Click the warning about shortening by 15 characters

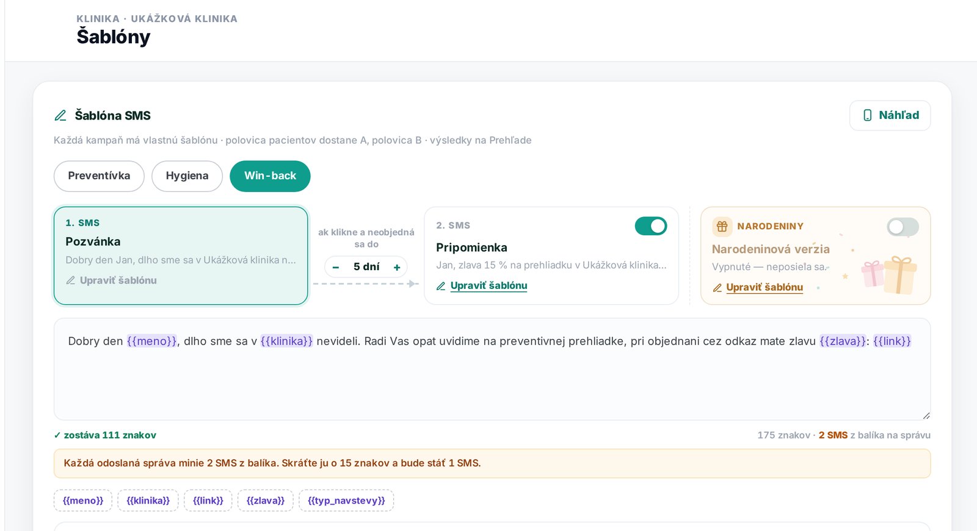click(x=492, y=463)
